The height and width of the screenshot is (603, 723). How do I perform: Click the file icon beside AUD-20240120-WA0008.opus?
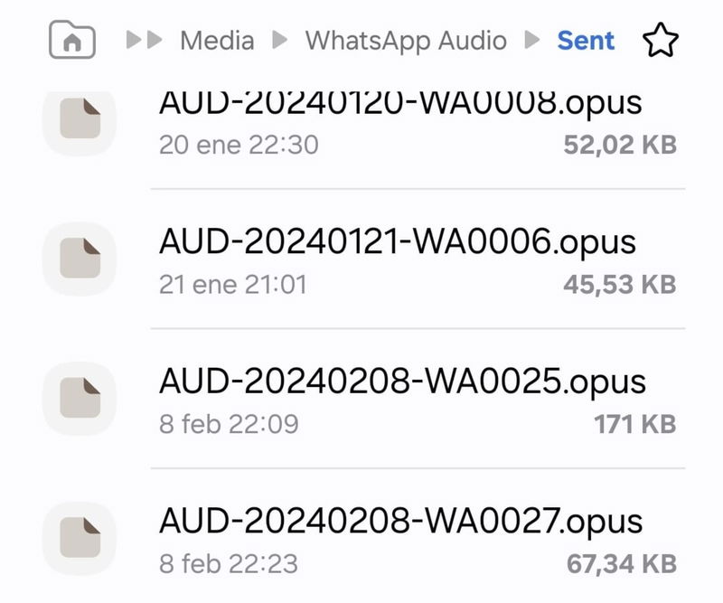(x=80, y=118)
